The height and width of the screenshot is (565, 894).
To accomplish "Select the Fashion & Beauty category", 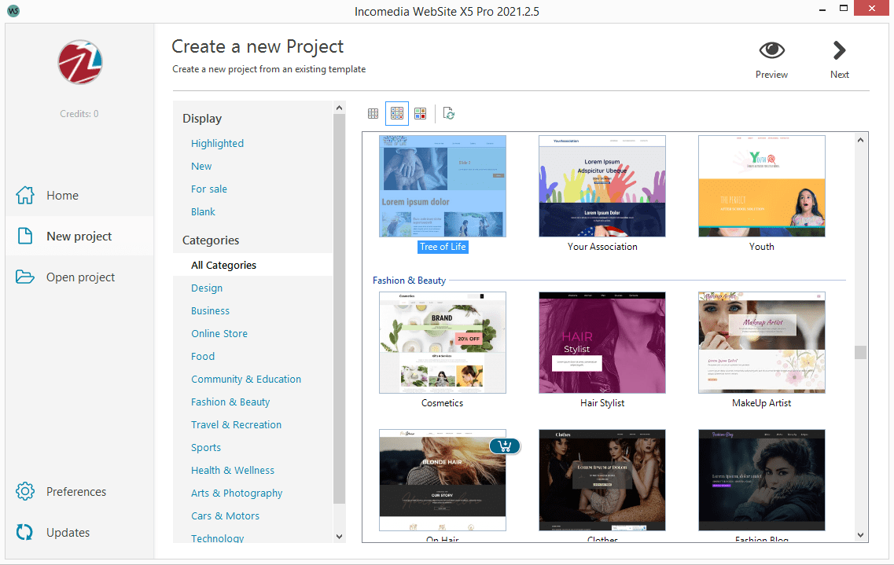I will [x=230, y=402].
